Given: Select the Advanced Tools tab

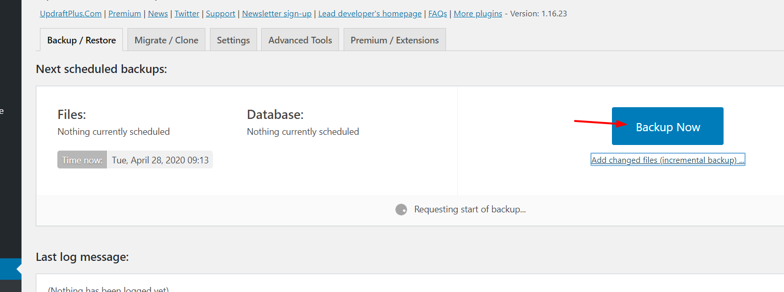Looking at the screenshot, I should click(300, 40).
